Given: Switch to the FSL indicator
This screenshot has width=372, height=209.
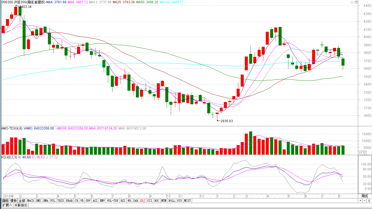Looking at the screenshot, I should [53, 201].
